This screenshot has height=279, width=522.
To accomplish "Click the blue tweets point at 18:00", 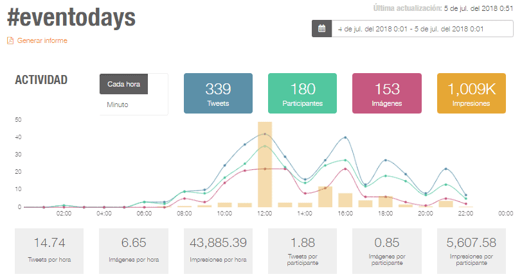I will pos(386,160).
